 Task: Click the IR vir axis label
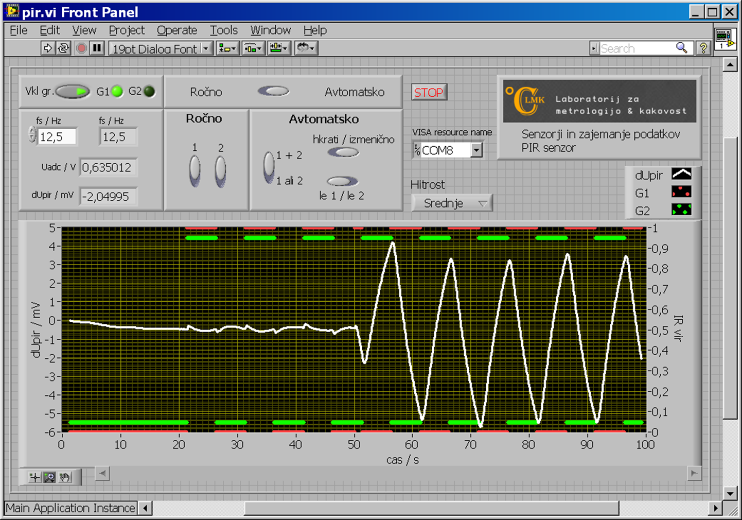[678, 328]
